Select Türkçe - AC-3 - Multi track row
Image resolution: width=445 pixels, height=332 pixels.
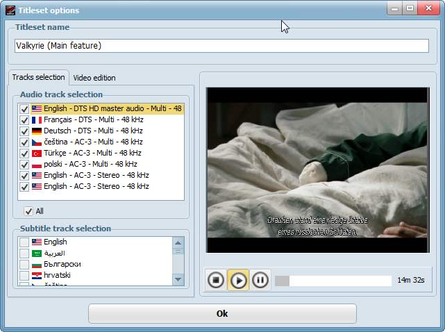coord(92,153)
